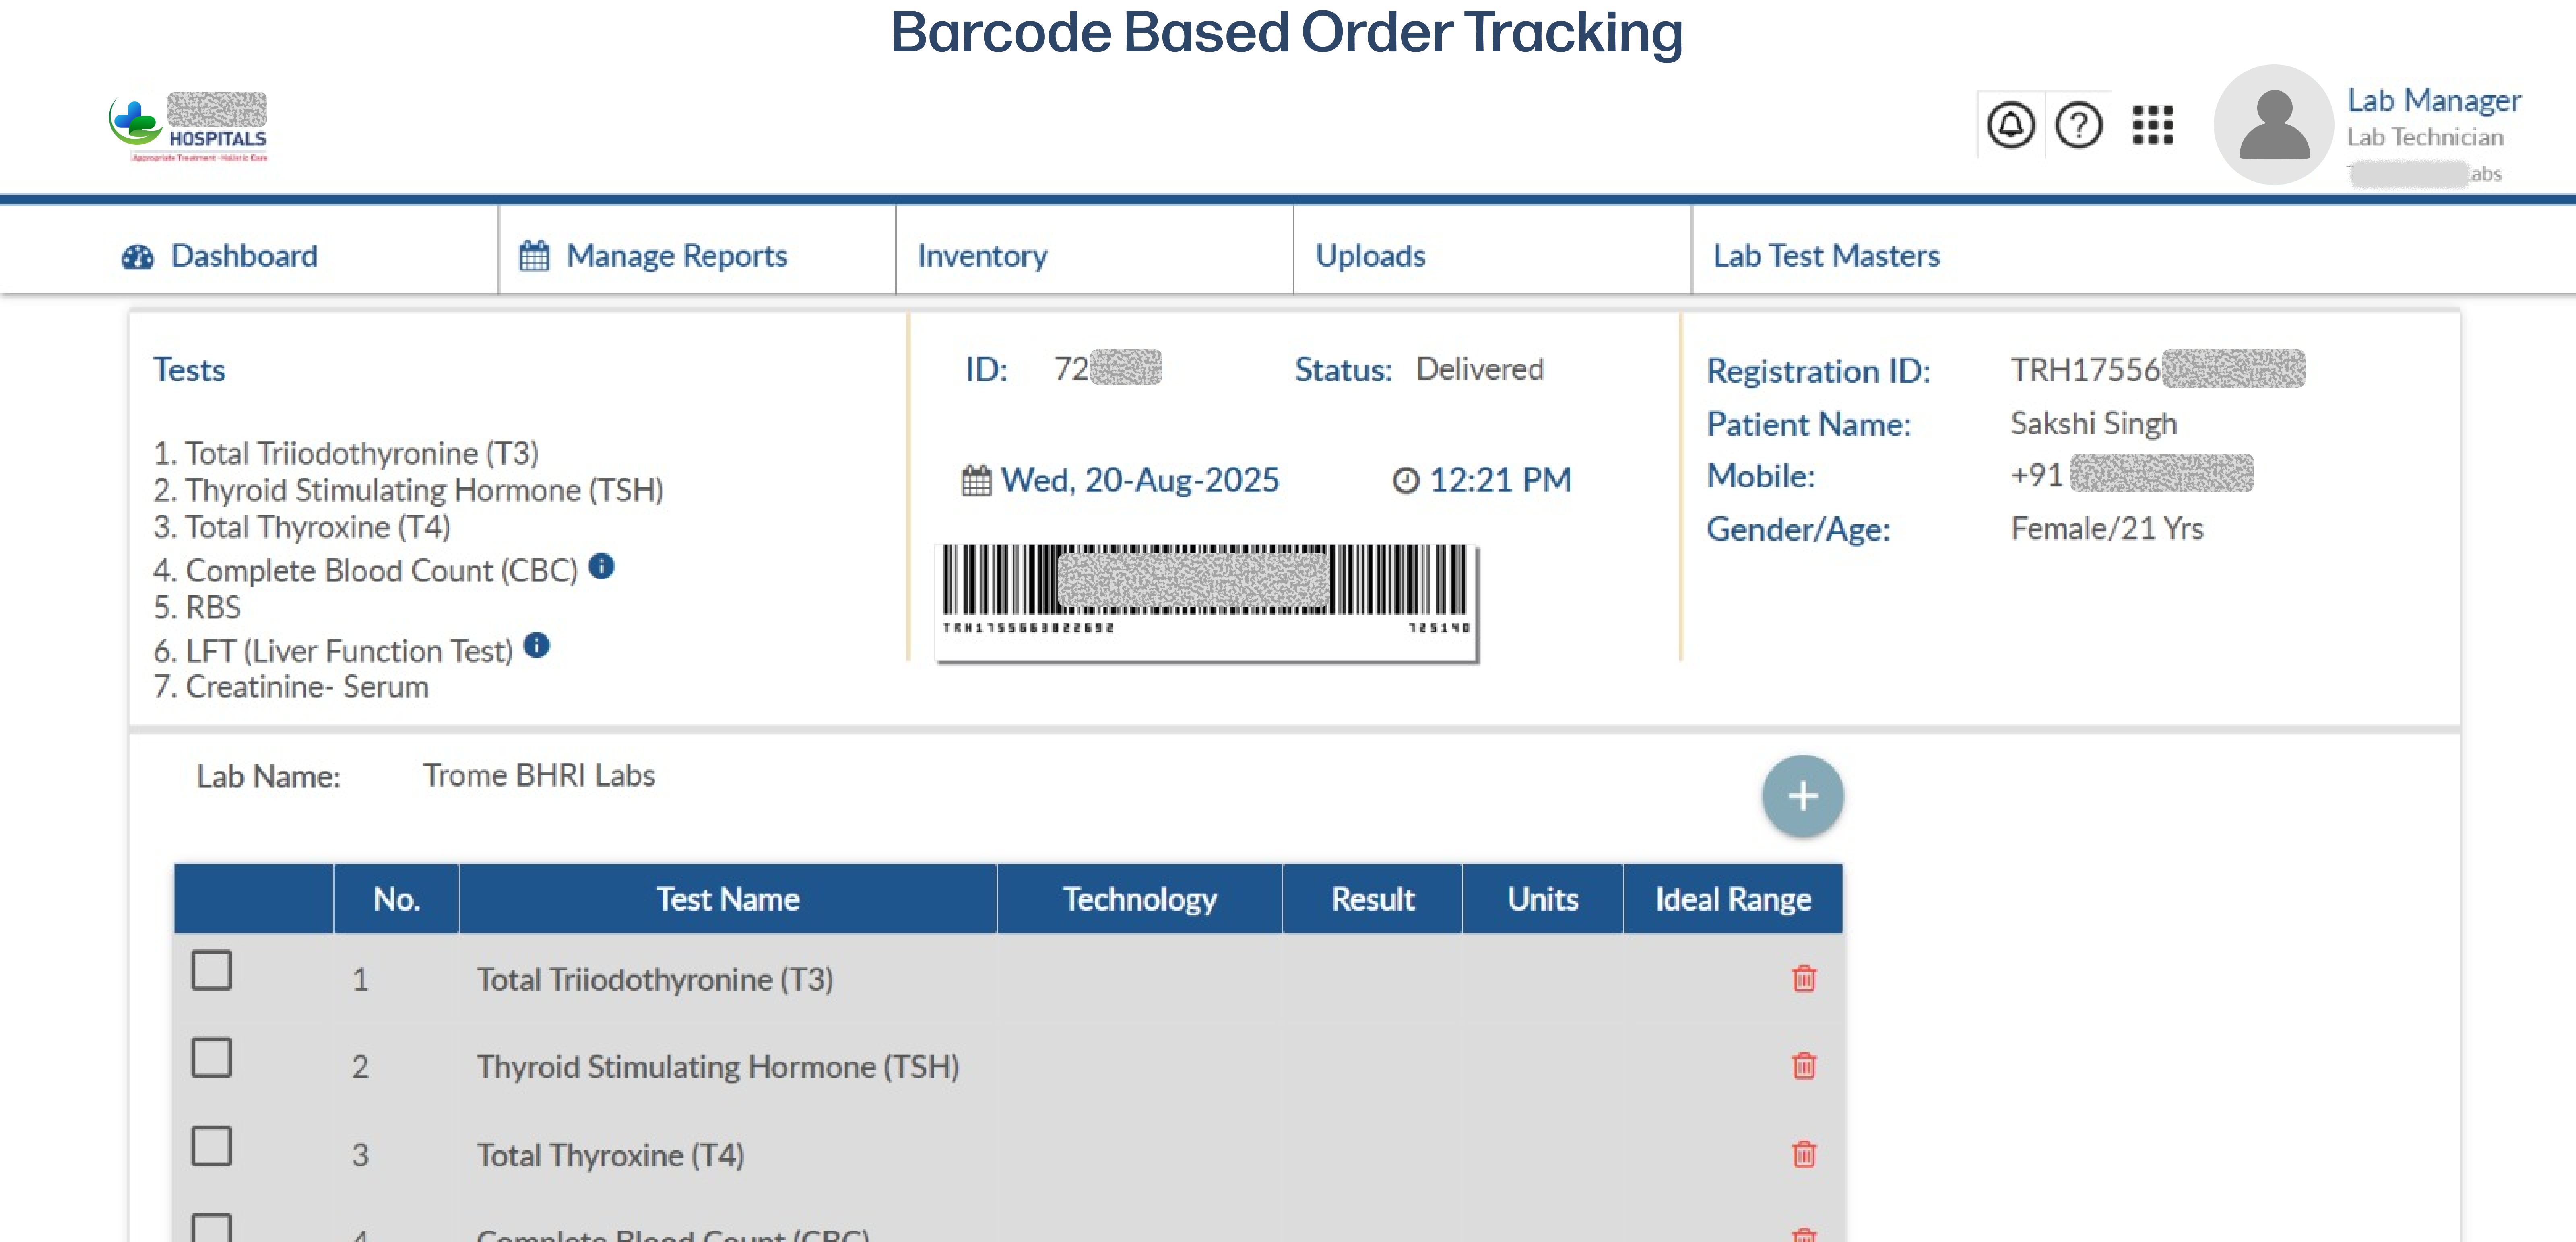This screenshot has height=1242, width=2576.
Task: Click '7. Creatinine- Serum' in the Tests list
Action: [291, 687]
